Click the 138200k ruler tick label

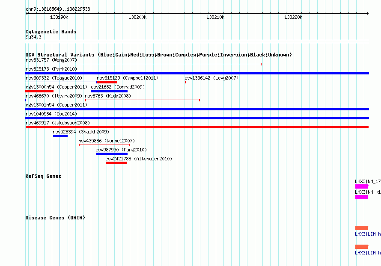coord(137,18)
